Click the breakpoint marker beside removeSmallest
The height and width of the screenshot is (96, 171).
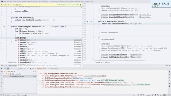tap(4, 27)
